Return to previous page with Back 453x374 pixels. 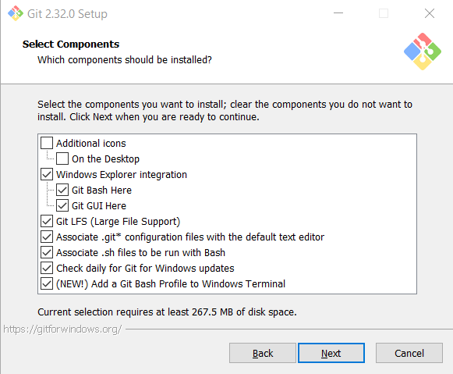[x=263, y=353]
